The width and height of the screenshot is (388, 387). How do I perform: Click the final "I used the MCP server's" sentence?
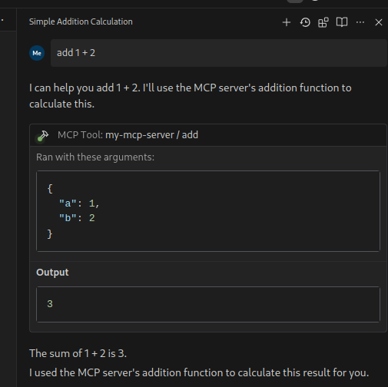(199, 372)
